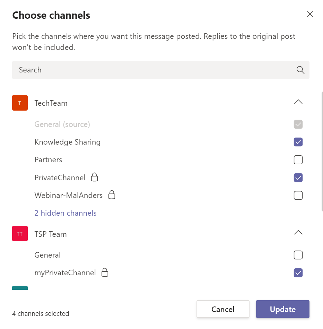Click the lock icon beside PrivateChannel

pos(94,178)
